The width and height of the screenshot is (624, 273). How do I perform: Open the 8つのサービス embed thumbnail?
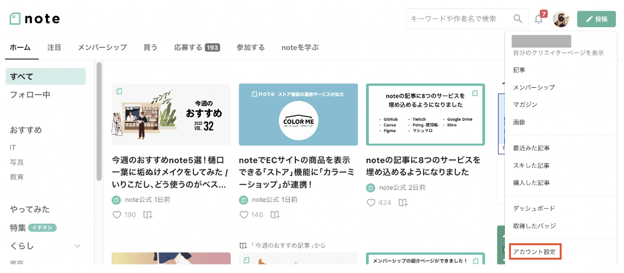(426, 114)
